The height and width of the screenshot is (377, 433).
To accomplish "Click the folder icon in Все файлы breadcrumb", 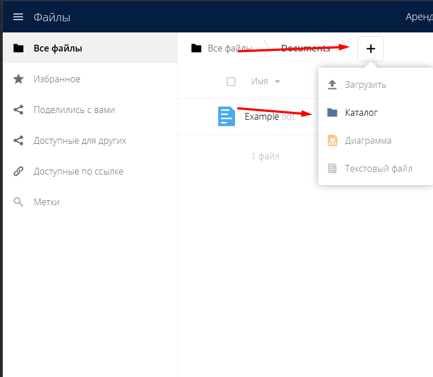I will click(196, 49).
